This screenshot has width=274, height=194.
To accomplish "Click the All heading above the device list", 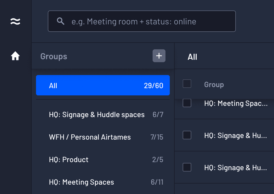I will (192, 57).
